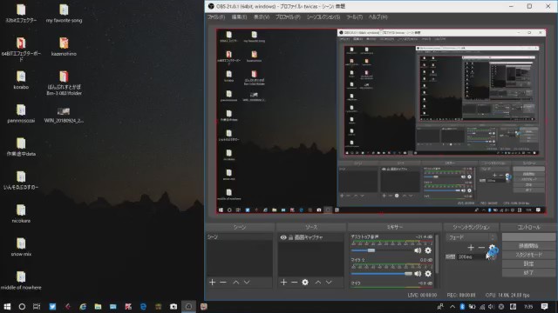
Task: Click the Cortana circle on the taskbar
Action: (x=22, y=307)
